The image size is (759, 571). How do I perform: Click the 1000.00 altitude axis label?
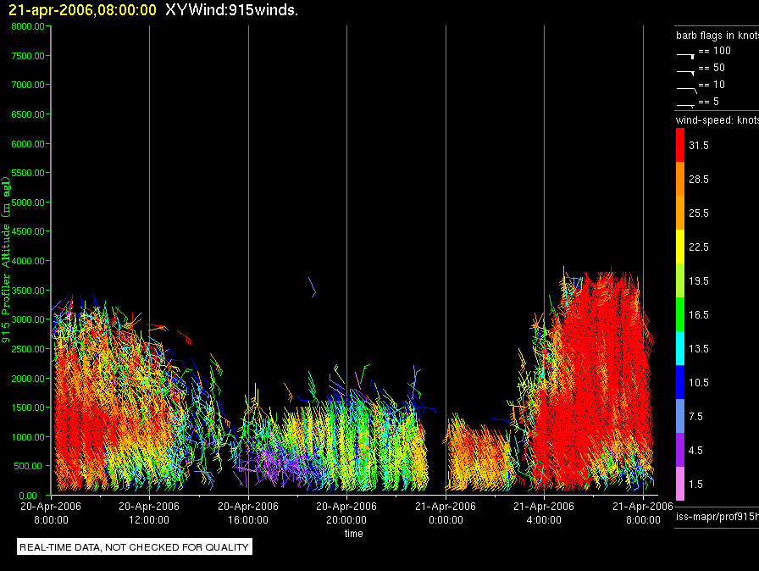28,437
